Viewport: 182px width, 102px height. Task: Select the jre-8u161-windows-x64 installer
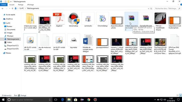59,40
